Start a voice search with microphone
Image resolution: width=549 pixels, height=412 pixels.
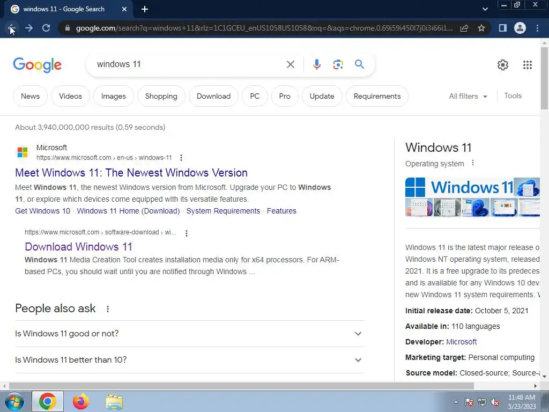pyautogui.click(x=316, y=64)
